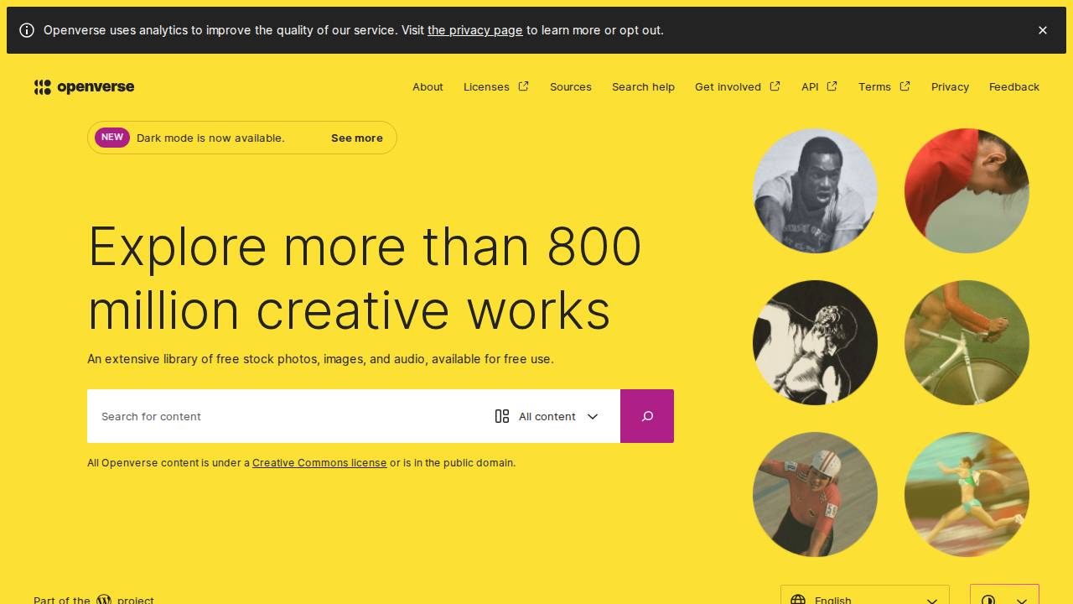1073x604 pixels.
Task: Click the WordPress logo icon
Action: click(104, 600)
